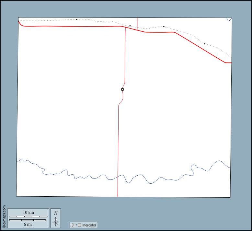Click the kilometer scale bar

click(28, 216)
